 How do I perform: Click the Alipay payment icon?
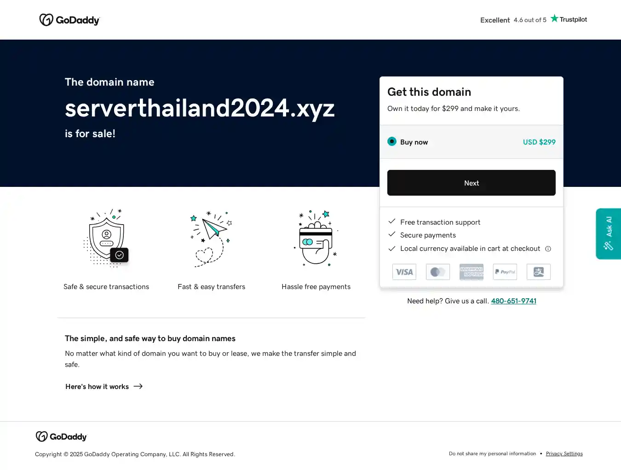pos(539,272)
